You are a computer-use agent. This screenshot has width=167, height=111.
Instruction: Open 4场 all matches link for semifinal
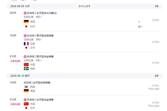[x=39, y=17]
